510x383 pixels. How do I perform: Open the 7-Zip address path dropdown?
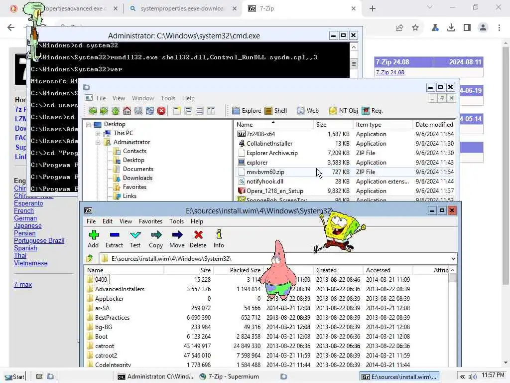tap(453, 259)
